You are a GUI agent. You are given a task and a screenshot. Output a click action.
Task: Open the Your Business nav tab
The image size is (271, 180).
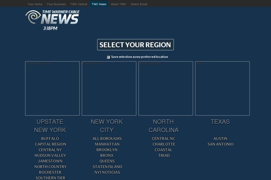[x=56, y=4]
